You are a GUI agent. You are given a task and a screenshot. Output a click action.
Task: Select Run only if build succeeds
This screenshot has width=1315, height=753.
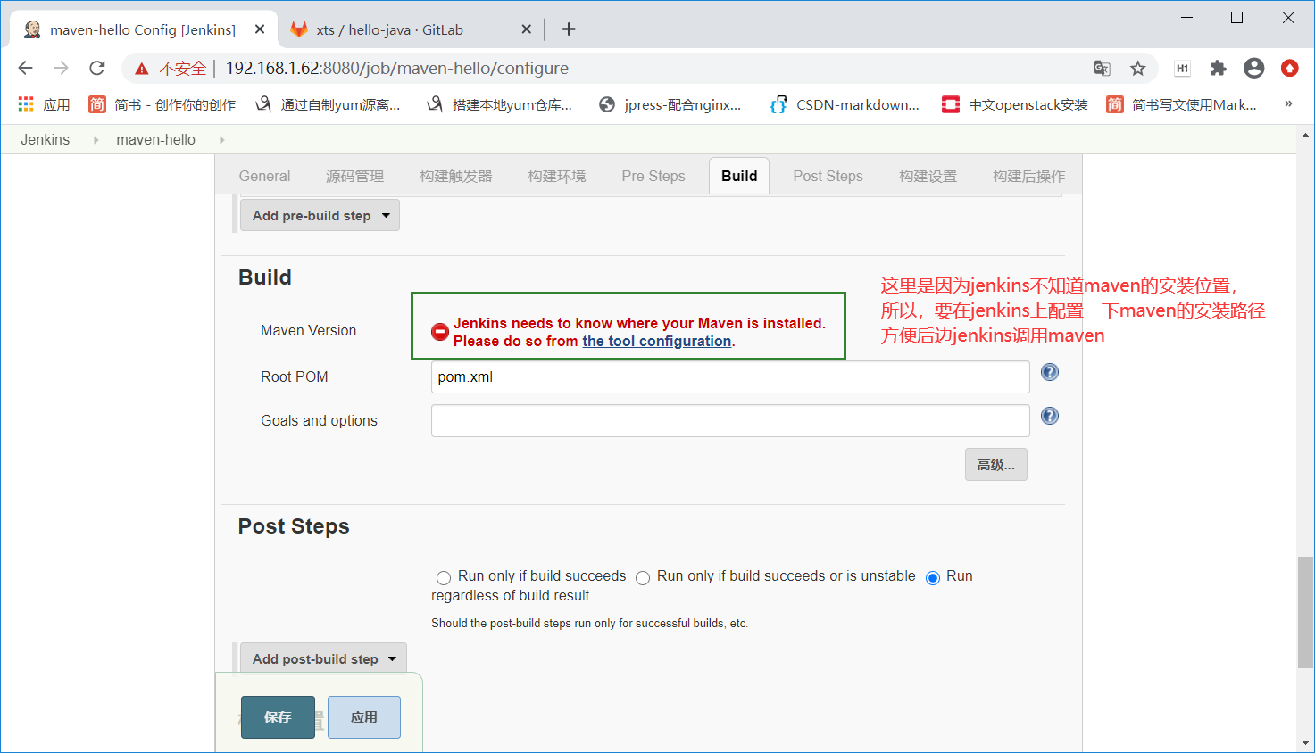(444, 578)
